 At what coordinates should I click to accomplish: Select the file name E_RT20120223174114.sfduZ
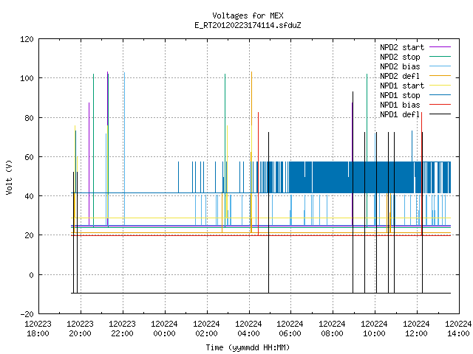248,25
